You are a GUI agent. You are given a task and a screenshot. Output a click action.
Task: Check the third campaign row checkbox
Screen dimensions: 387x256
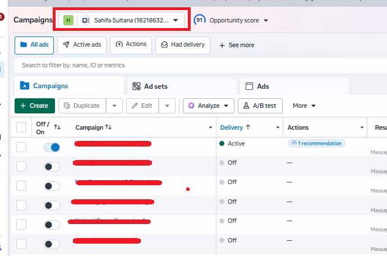tap(21, 186)
